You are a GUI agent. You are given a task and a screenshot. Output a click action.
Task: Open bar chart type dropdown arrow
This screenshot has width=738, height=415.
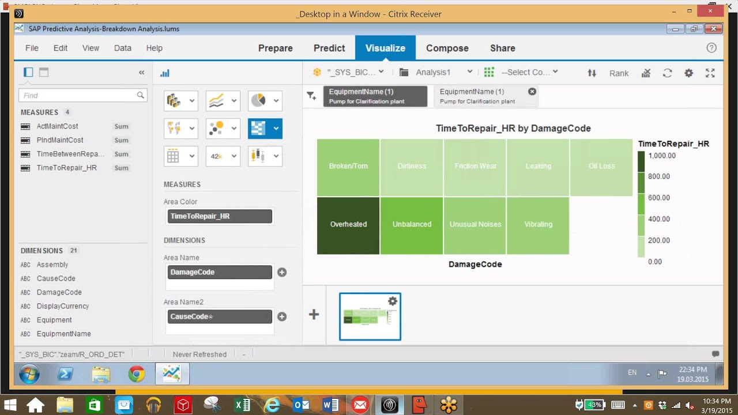pyautogui.click(x=192, y=101)
